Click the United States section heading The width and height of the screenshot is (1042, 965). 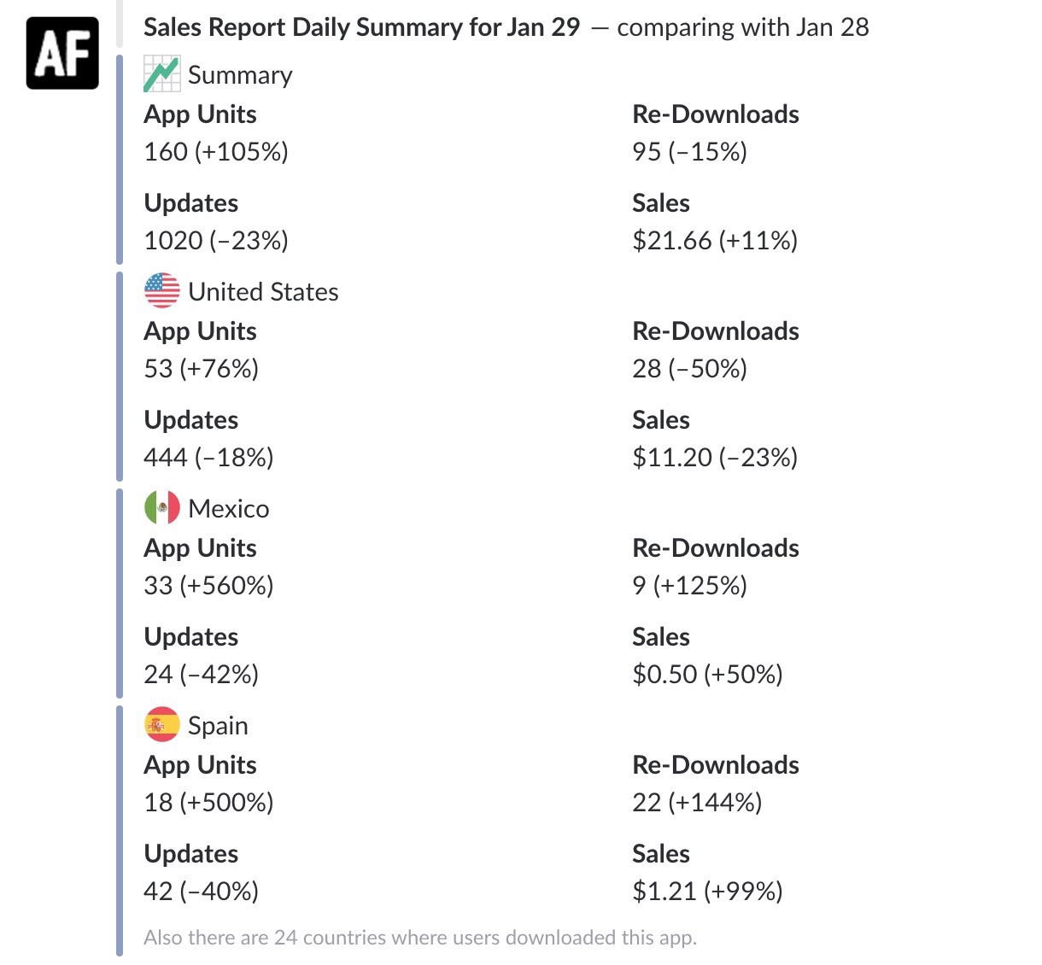click(x=263, y=292)
